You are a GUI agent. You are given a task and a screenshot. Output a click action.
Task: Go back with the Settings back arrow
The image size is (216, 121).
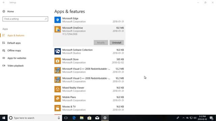(4, 2)
